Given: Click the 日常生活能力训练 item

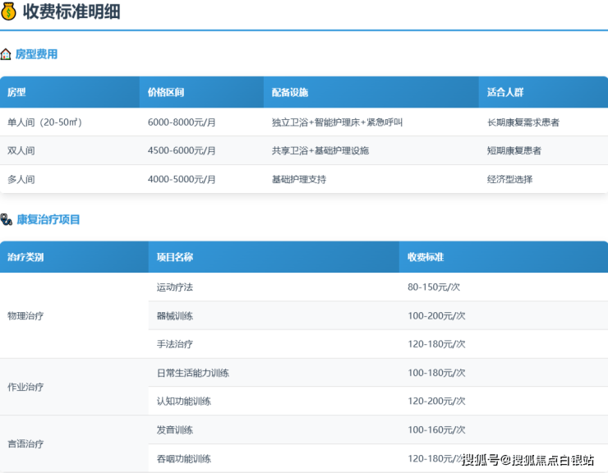Looking at the screenshot, I should 193,373.
